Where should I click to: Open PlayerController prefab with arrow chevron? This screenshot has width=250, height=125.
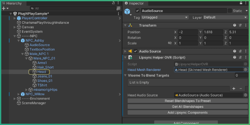pos(119,18)
